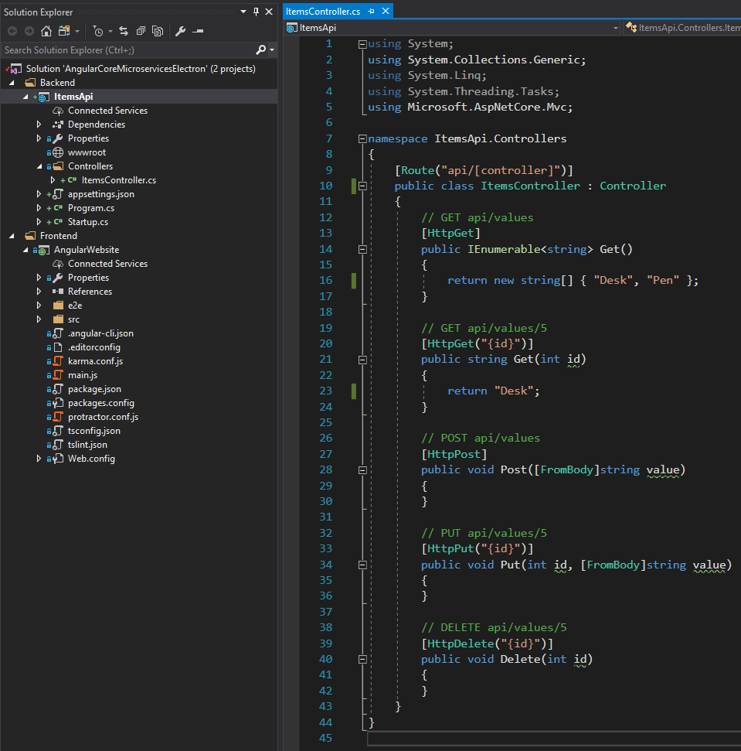Open Properties via the wrench icon
The image size is (741, 751).
[181, 31]
